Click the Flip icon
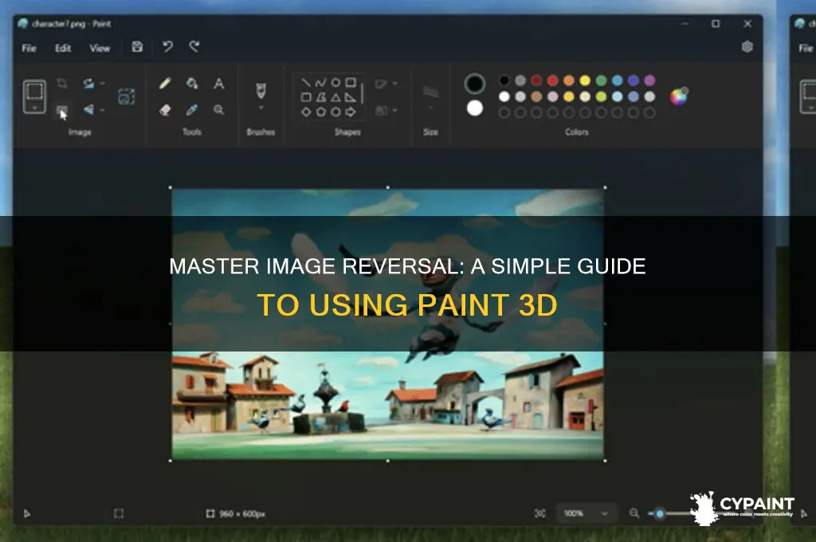The height and width of the screenshot is (542, 816). point(89,109)
